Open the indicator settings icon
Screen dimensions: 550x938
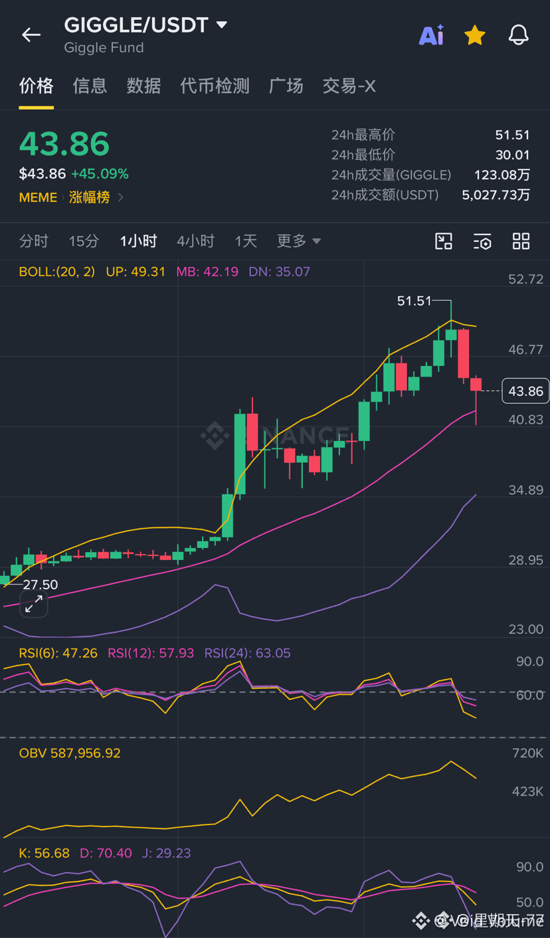482,241
